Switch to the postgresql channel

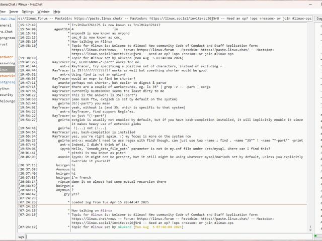click(x=7, y=82)
